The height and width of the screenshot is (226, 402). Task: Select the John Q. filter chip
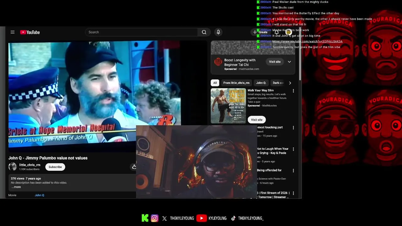[x=261, y=83]
